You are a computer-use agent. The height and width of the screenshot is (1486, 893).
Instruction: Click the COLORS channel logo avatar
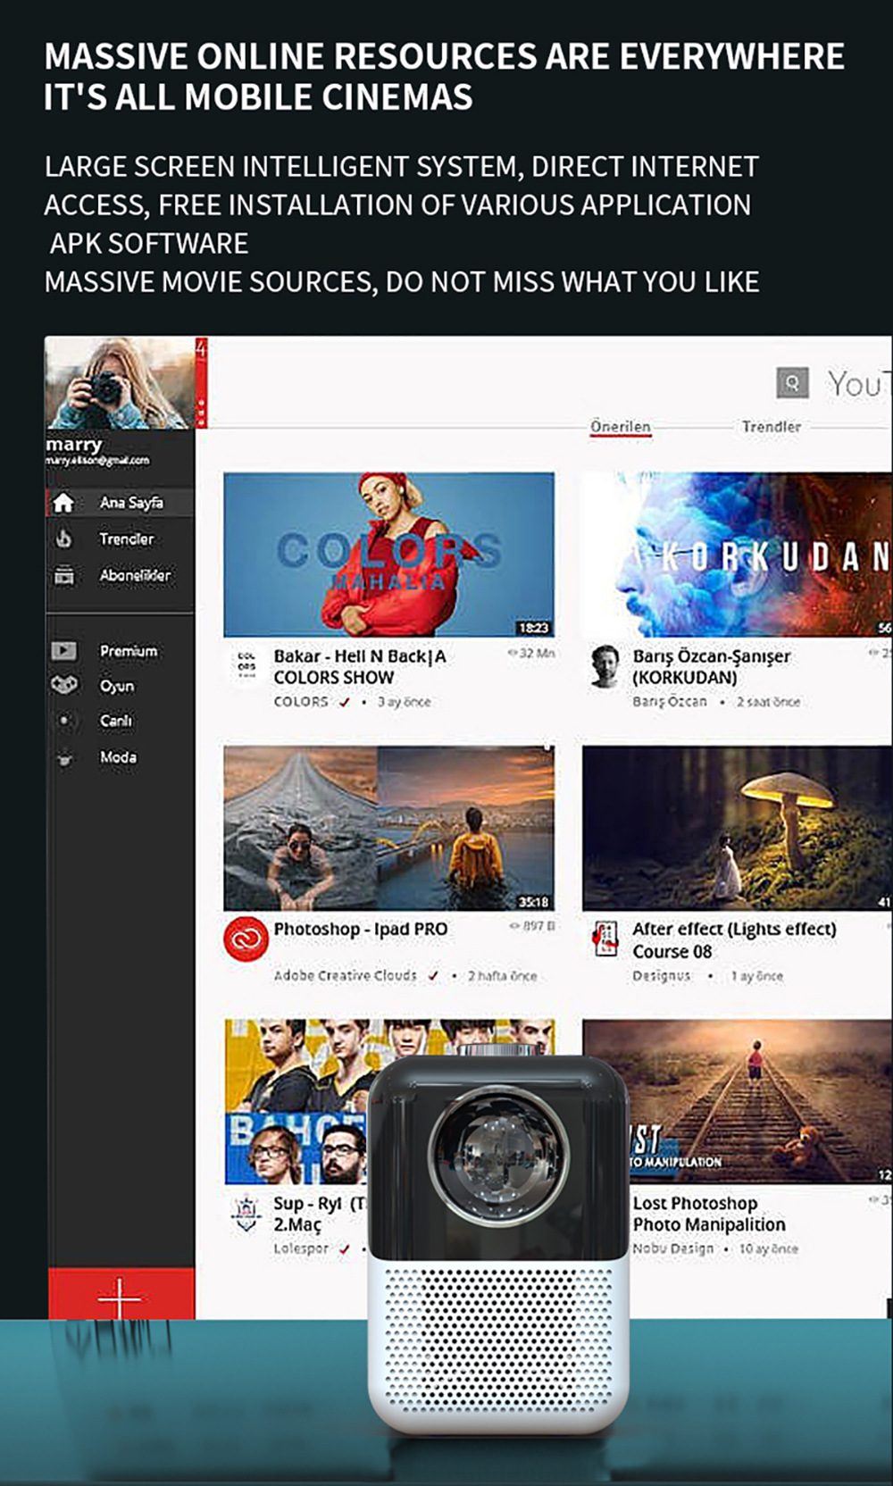pos(246,665)
